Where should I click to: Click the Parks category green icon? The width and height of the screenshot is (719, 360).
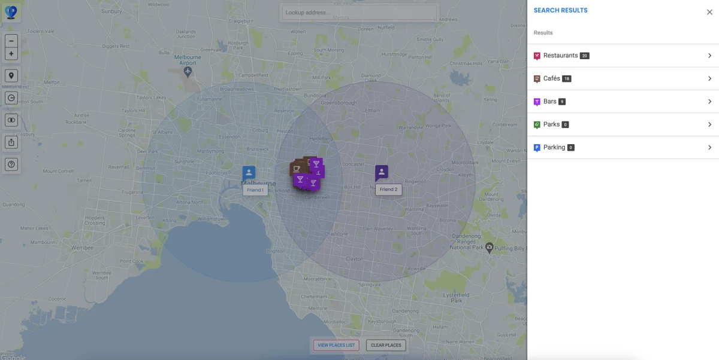coord(537,125)
